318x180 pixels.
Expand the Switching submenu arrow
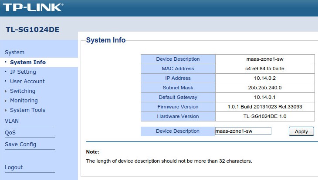click(x=6, y=92)
